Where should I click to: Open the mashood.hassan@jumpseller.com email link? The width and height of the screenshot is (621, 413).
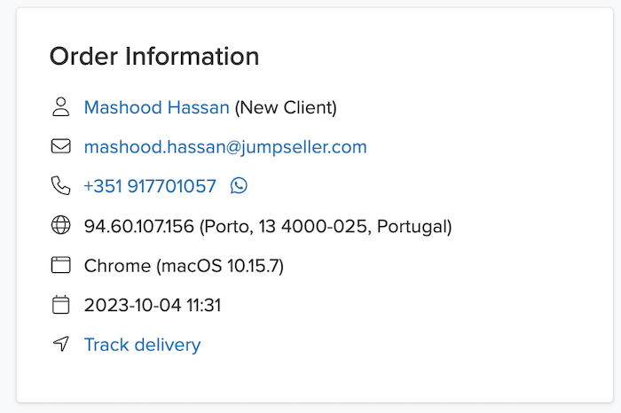(225, 147)
